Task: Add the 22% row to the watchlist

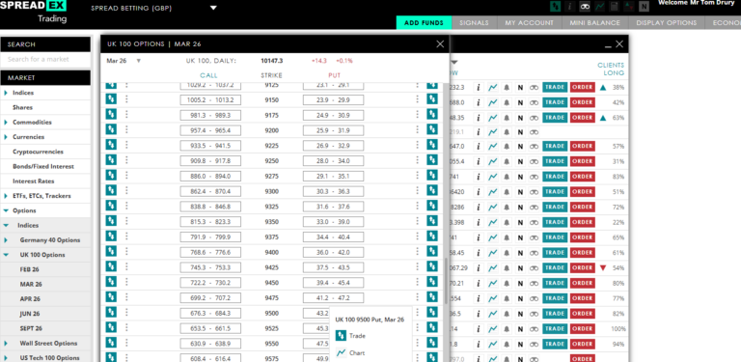Action: [534, 222]
